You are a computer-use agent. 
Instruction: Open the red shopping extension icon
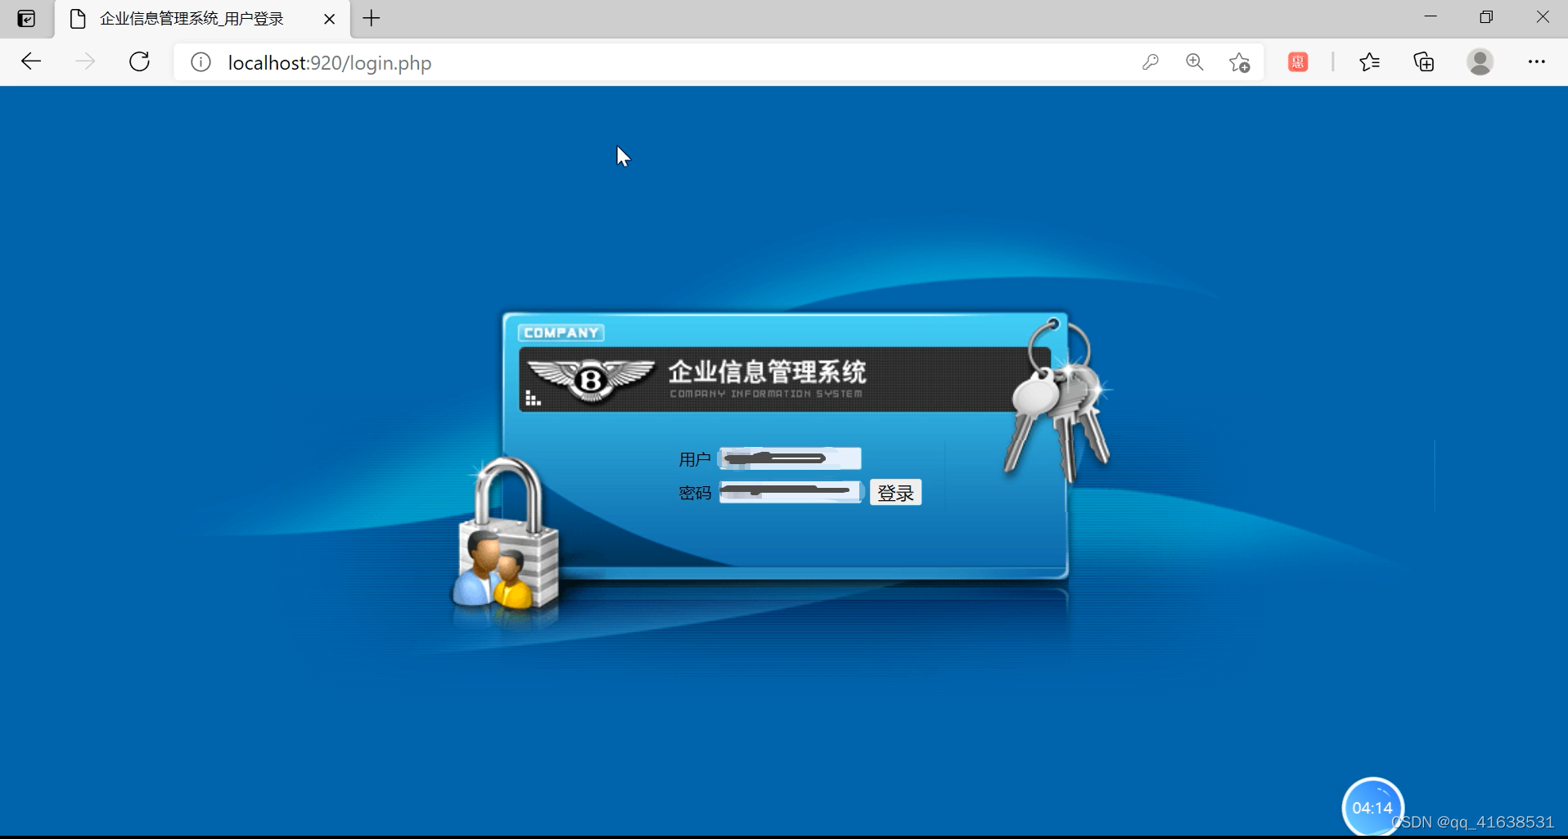tap(1298, 62)
